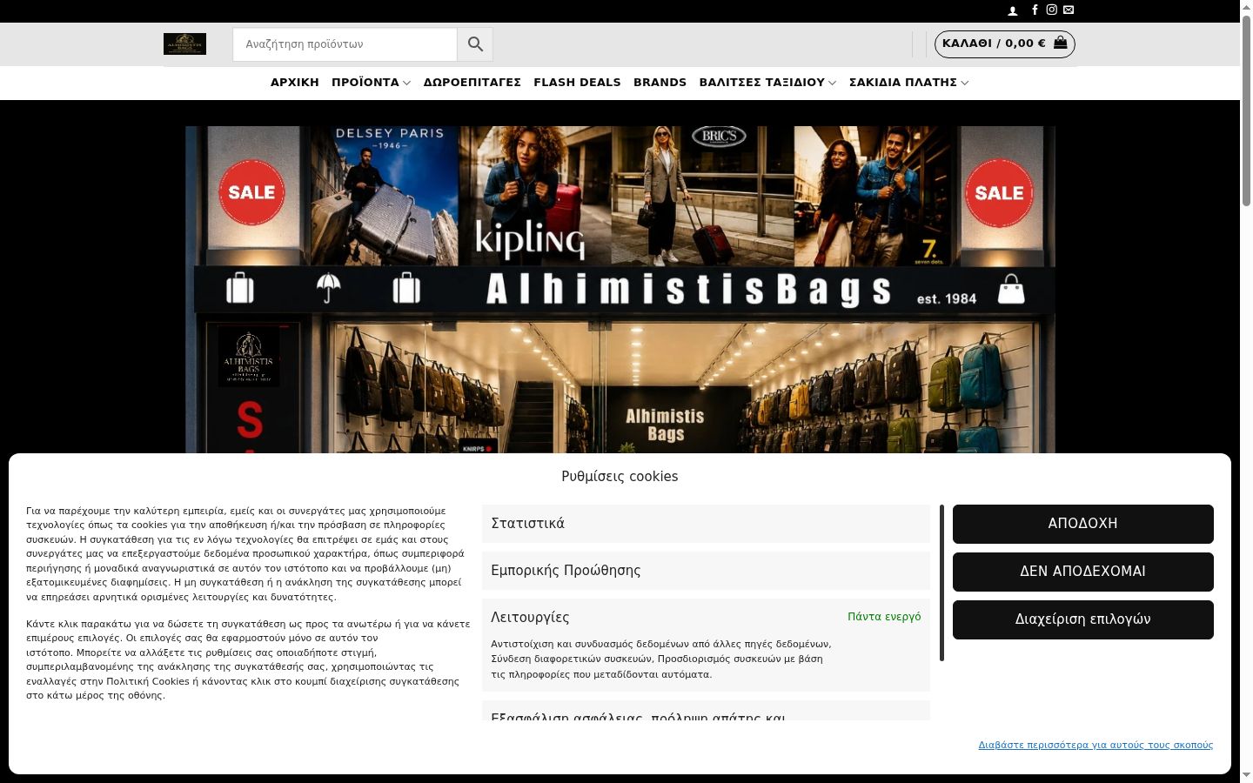The width and height of the screenshot is (1253, 783).
Task: Open the ΠΡΟΪΟΝΤΑ menu
Action: tap(365, 83)
